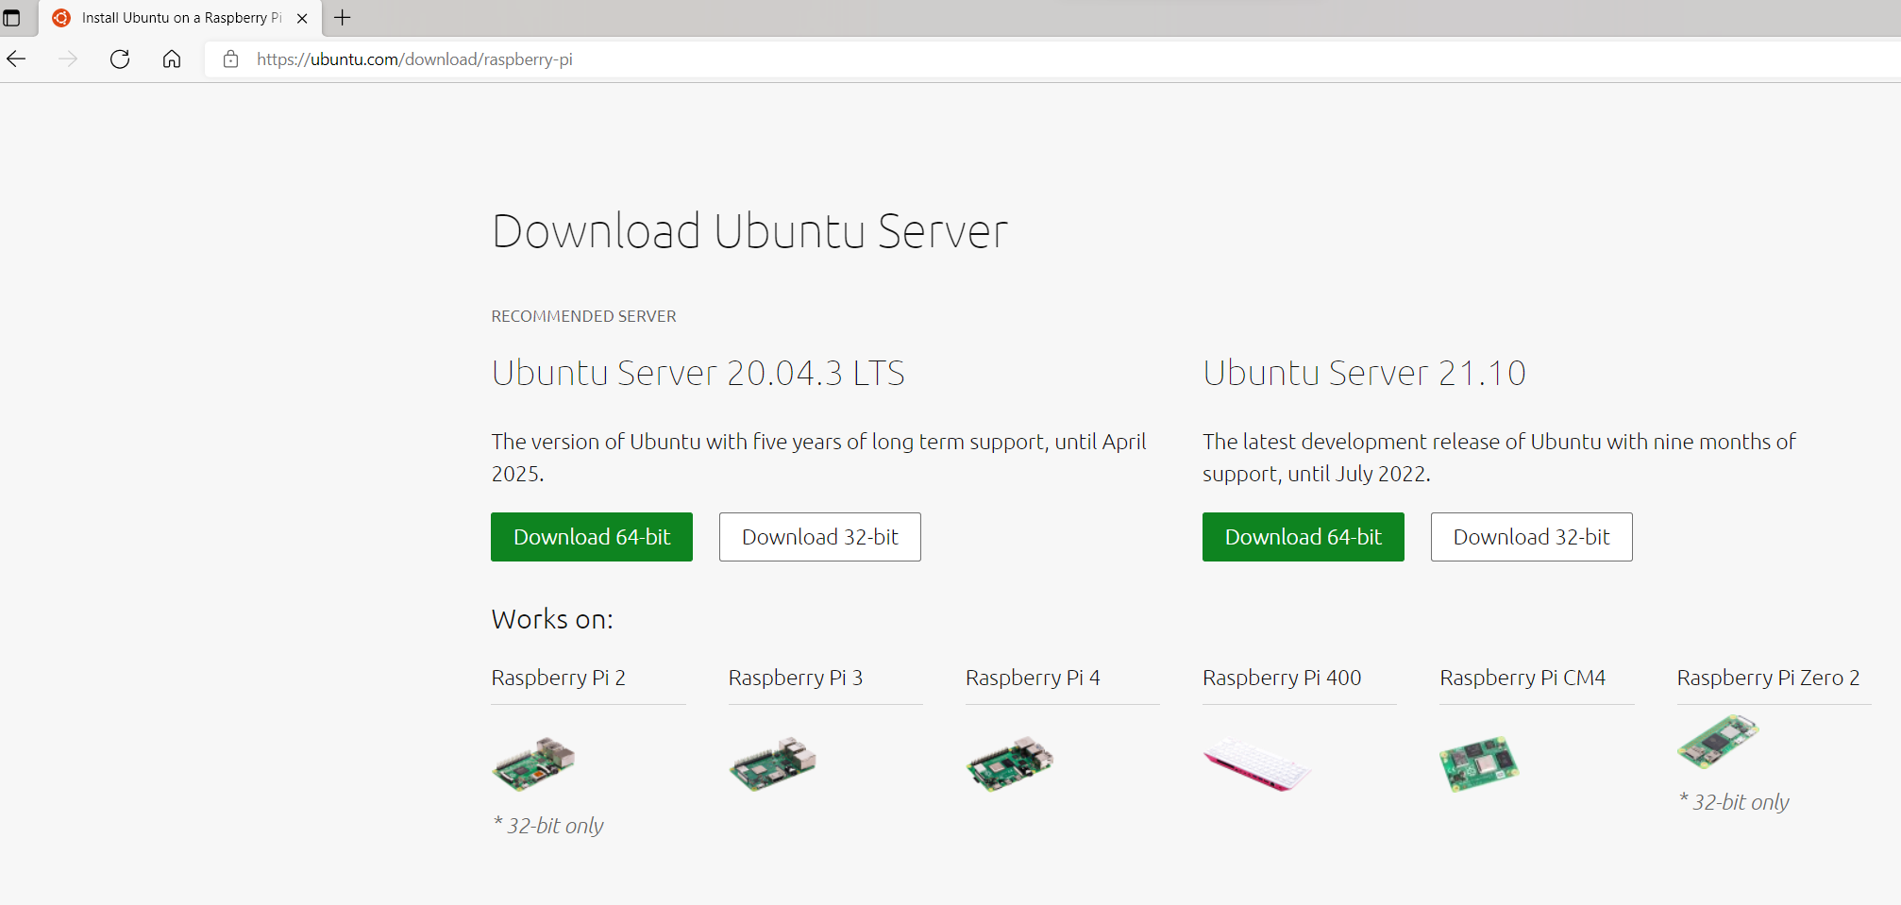Click the Ubuntu Server 20.04.3 LTS heading
The width and height of the screenshot is (1901, 905).
coord(698,373)
